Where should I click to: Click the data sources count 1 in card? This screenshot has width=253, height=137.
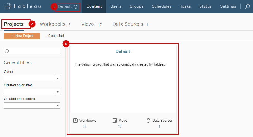pyautogui.click(x=159, y=126)
